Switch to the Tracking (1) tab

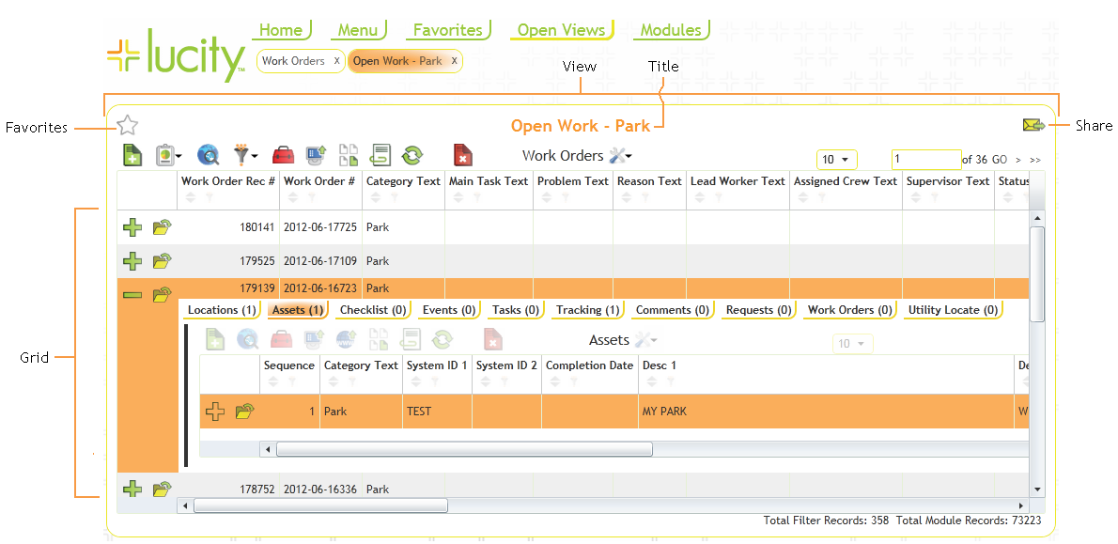pos(587,310)
